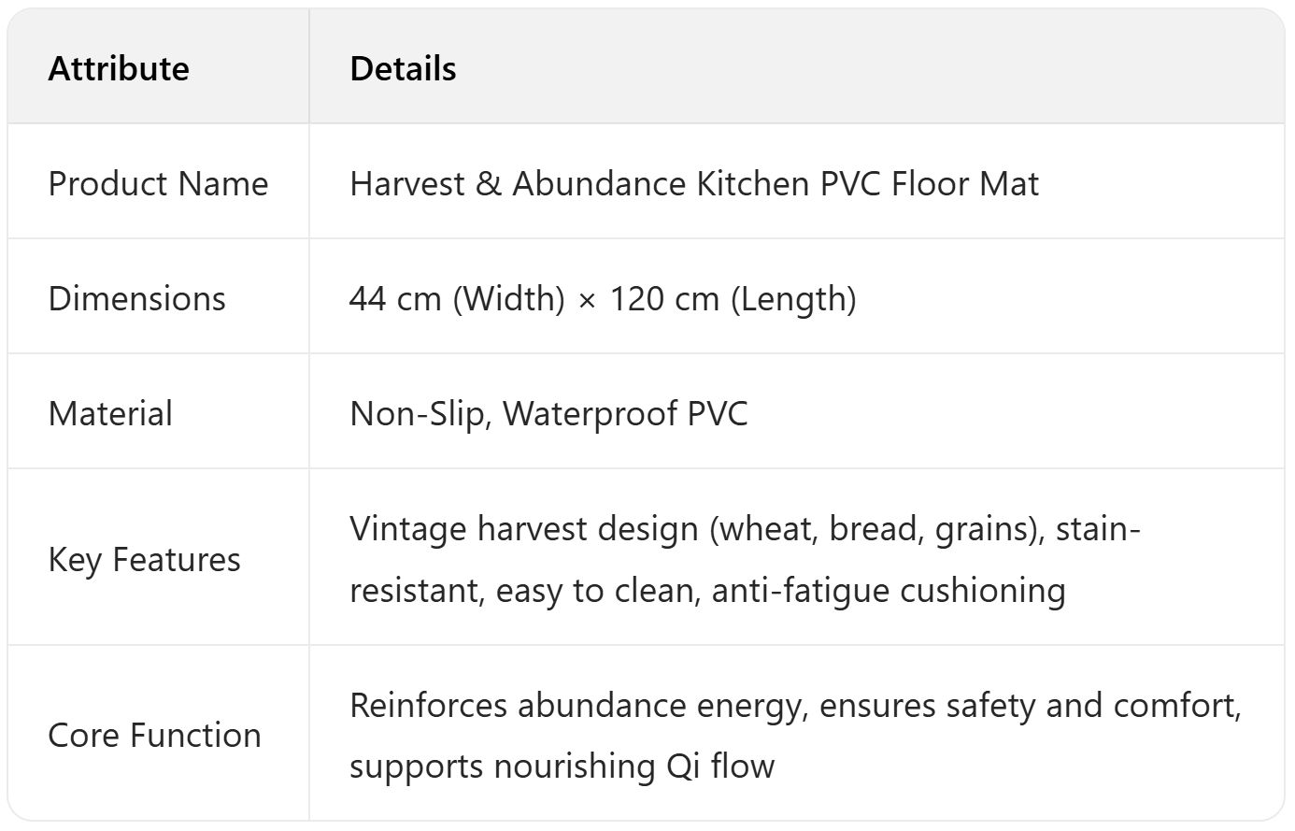1295x831 pixels.
Task: Click the "Attribute" column header
Action: (119, 68)
